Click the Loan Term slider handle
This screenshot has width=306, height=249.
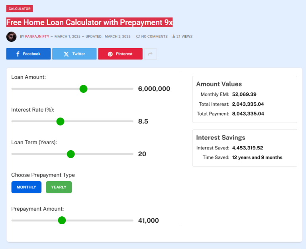coord(71,154)
